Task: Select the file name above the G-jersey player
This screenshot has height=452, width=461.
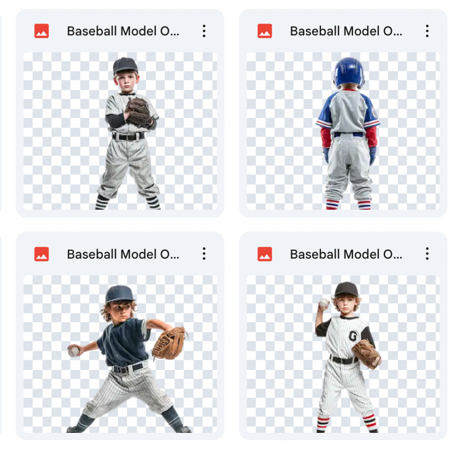Action: coord(346,254)
